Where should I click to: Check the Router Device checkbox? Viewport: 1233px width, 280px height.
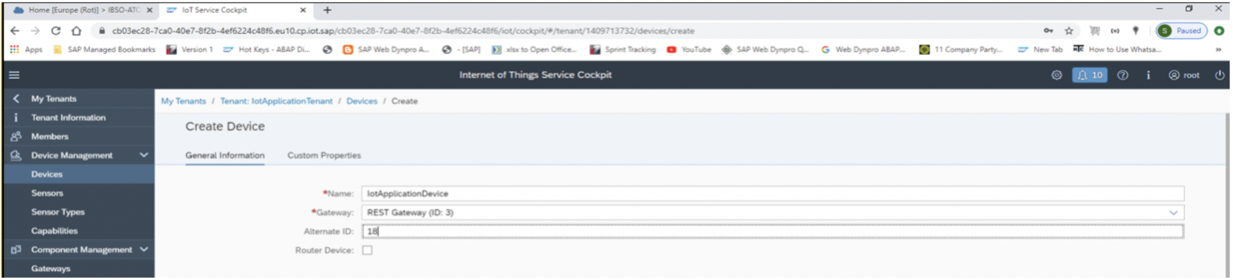pos(367,250)
